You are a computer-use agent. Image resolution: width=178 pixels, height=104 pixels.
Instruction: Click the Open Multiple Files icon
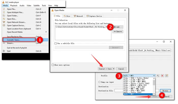click(x=4, y=12)
